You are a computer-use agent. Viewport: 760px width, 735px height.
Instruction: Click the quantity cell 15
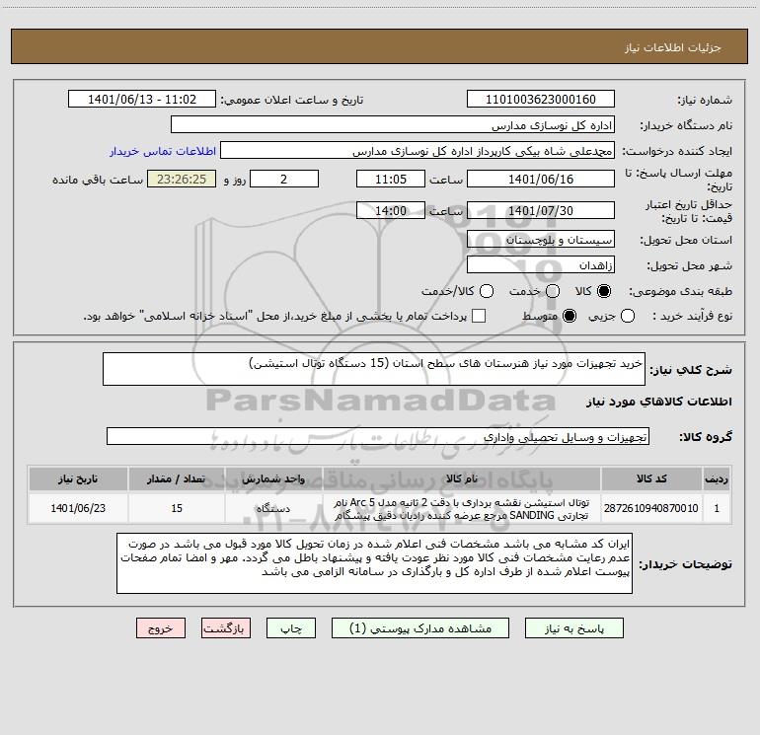click(x=177, y=508)
